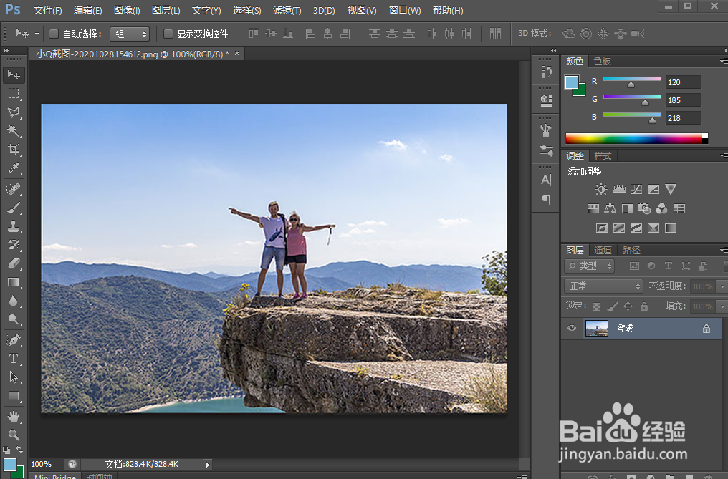Enable Show Transform Controls checkbox

[168, 34]
